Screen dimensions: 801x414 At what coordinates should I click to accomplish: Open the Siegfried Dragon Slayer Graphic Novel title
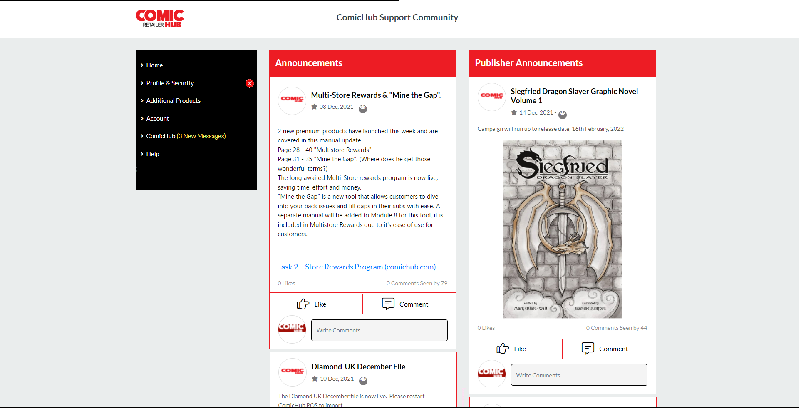574,96
